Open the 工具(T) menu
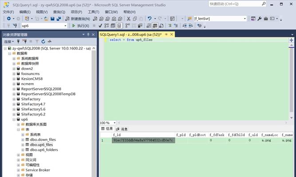This screenshot has width=296, height=177. pyautogui.click(x=94, y=12)
